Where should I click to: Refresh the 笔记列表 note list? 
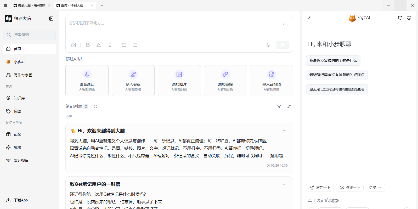coord(95,106)
